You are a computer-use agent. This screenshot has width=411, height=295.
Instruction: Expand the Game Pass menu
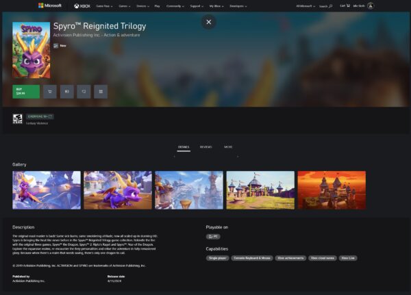(105, 5)
